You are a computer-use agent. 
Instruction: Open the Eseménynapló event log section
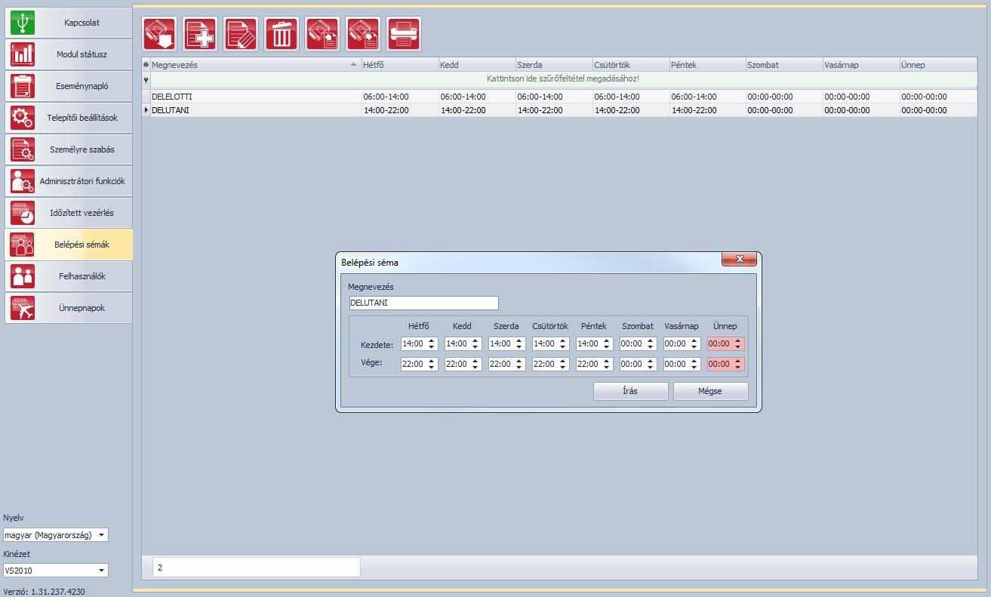tap(69, 86)
